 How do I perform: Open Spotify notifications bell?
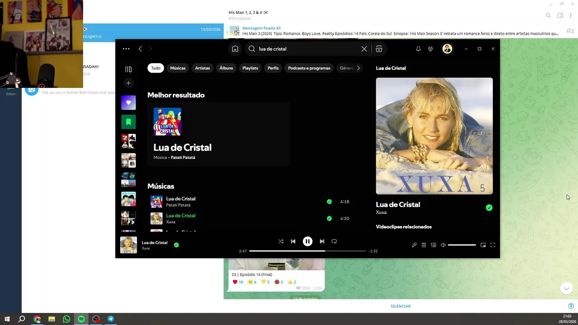click(x=418, y=49)
